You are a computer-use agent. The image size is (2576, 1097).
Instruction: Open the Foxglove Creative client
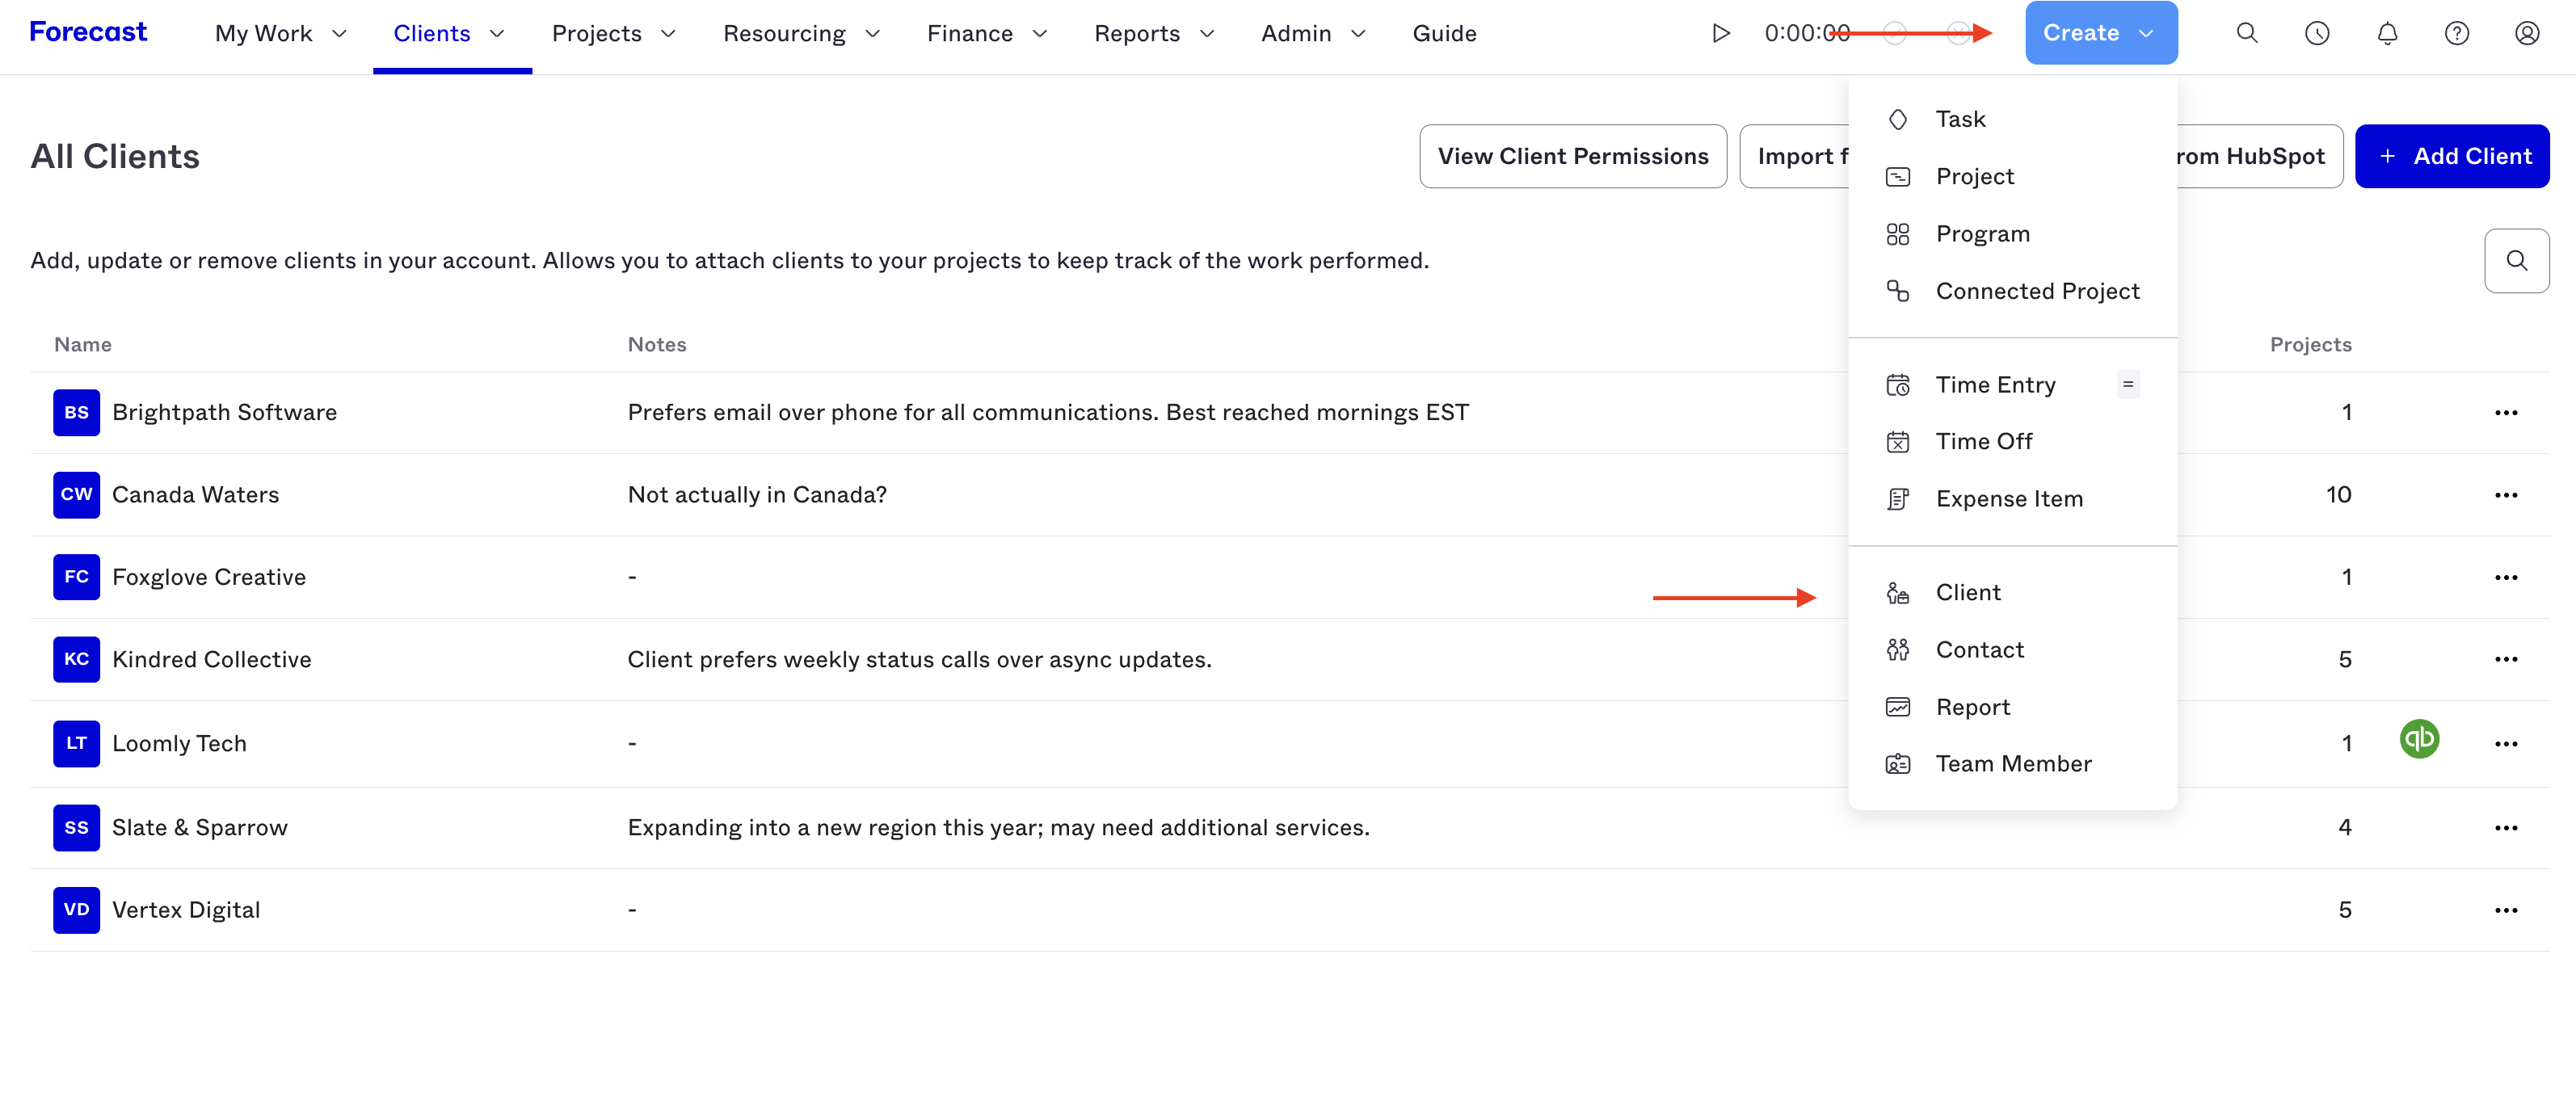click(x=209, y=577)
